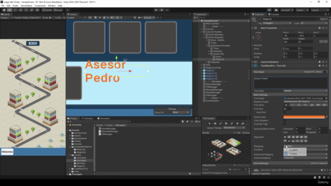Screen dimensions: 331x186
Task: Select the Scale tool in Unity toolbar
Action: click(x=21, y=10)
